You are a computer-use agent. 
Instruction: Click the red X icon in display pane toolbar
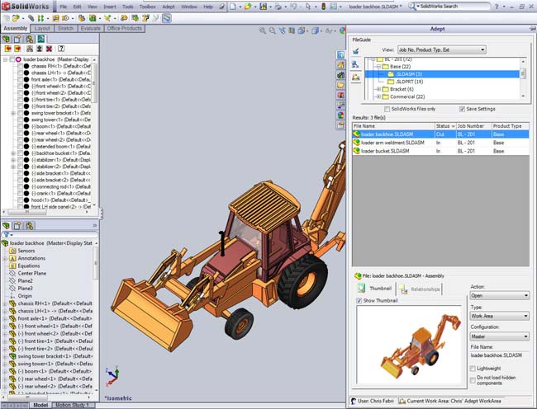click(49, 49)
